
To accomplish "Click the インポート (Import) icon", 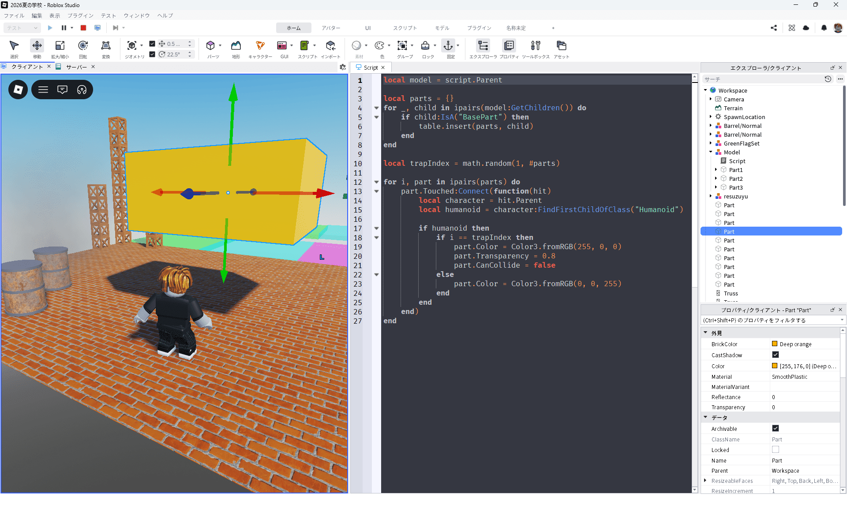I will click(x=330, y=49).
